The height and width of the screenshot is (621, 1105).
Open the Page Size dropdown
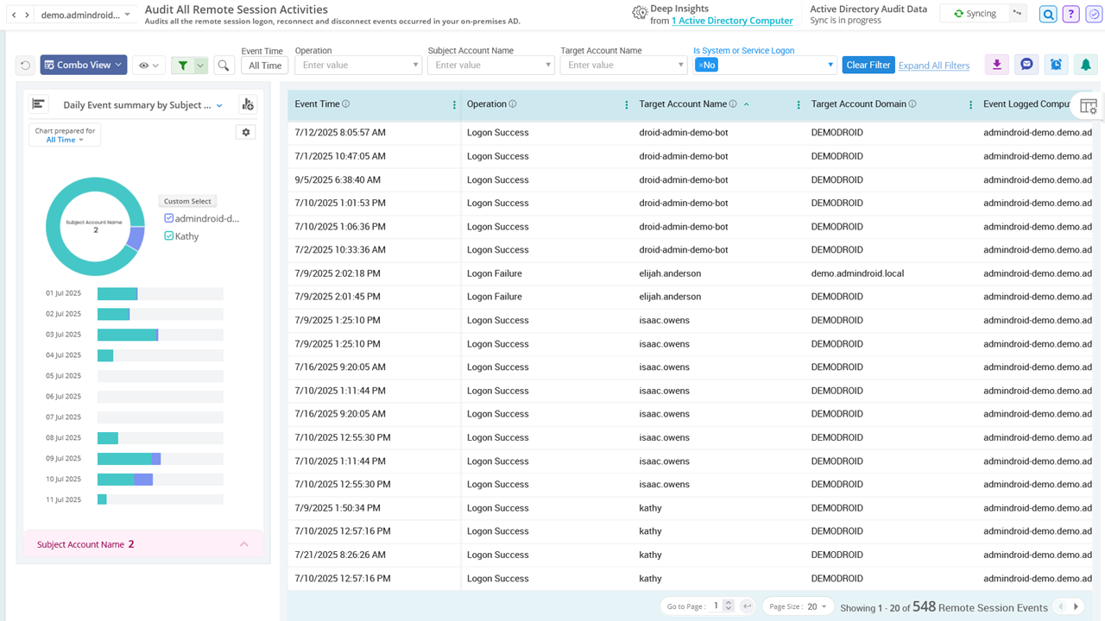[797, 605]
